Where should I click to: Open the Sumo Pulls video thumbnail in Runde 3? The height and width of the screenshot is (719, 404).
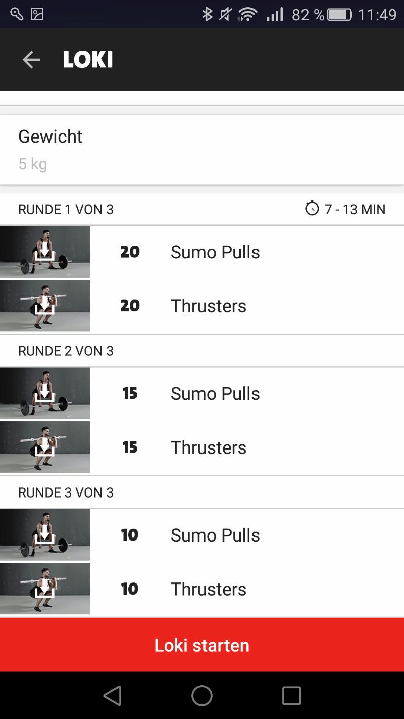(45, 534)
